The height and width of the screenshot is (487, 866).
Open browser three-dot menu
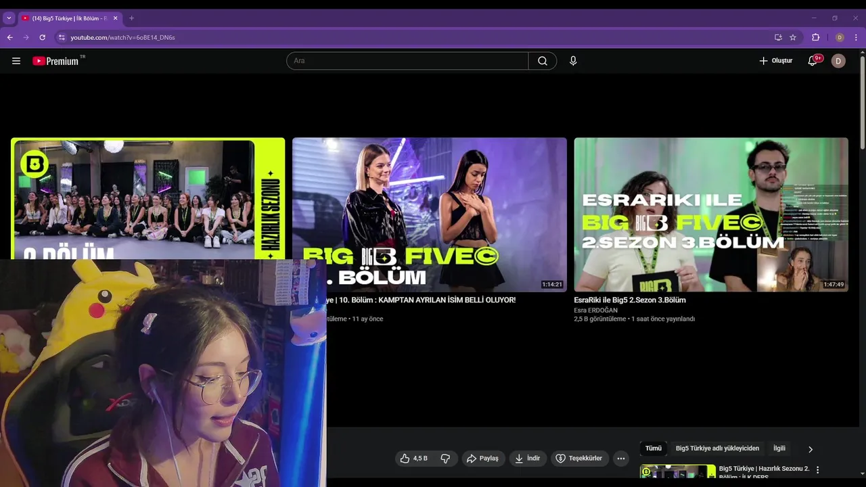857,37
